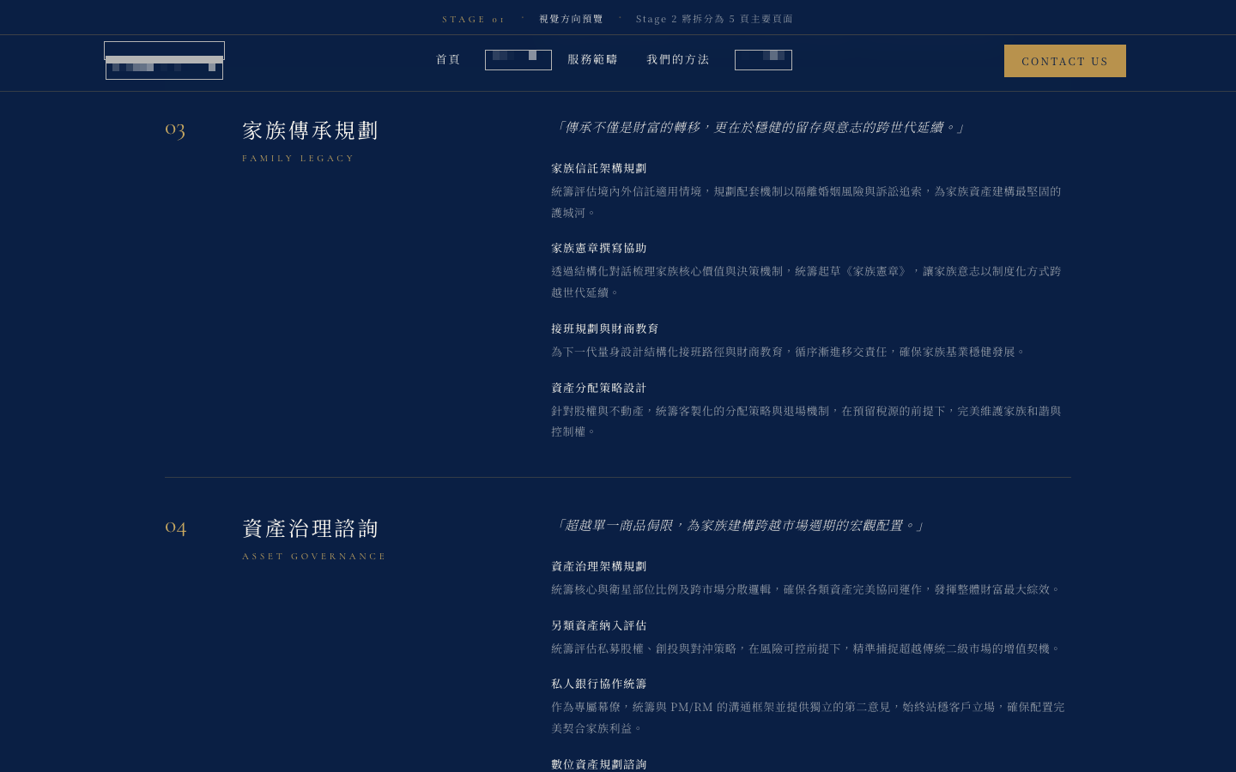Click the description starting 統籌評估私募股權
The height and width of the screenshot is (772, 1236).
coord(807,648)
